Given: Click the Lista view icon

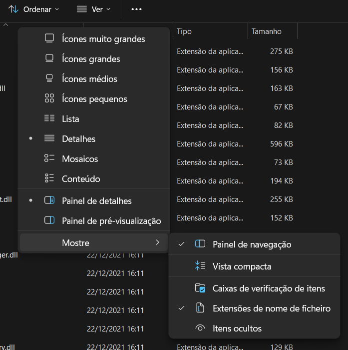Looking at the screenshot, I should (49, 118).
